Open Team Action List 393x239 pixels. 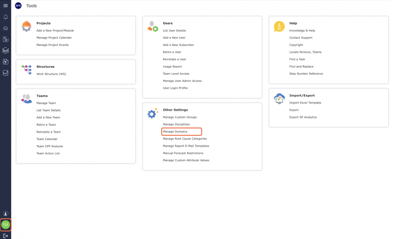click(x=48, y=154)
